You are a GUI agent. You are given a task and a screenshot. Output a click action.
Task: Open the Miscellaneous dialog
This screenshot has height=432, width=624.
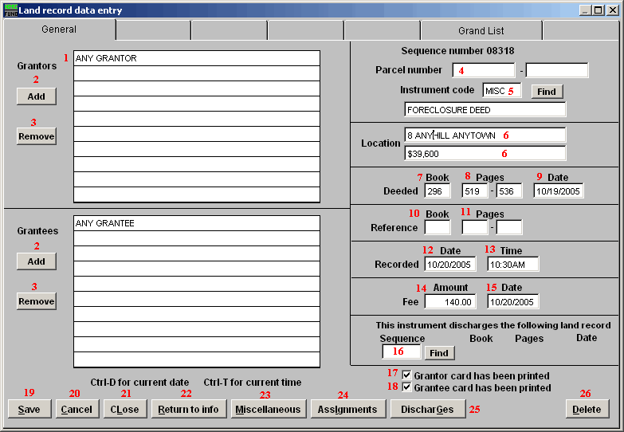[268, 409]
